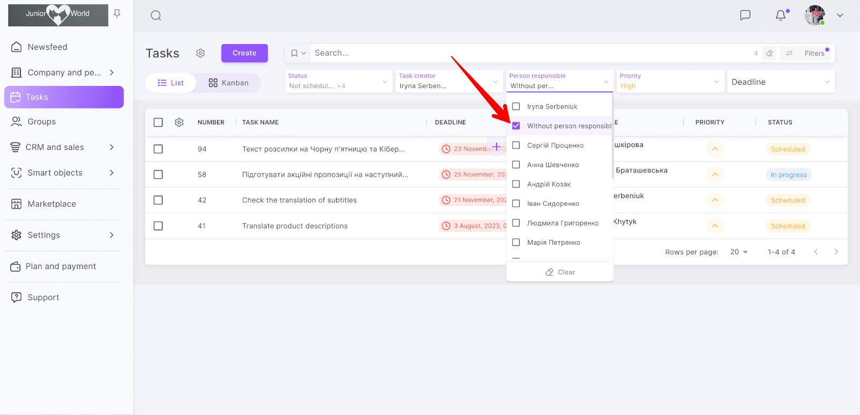
Task: Click the table column settings gear
Action: point(179,122)
